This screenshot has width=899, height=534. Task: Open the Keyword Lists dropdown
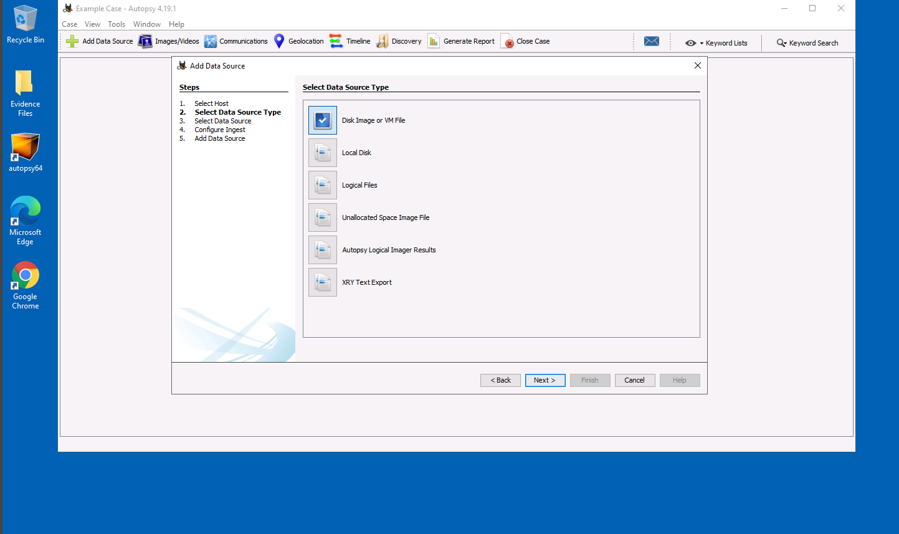pyautogui.click(x=716, y=43)
